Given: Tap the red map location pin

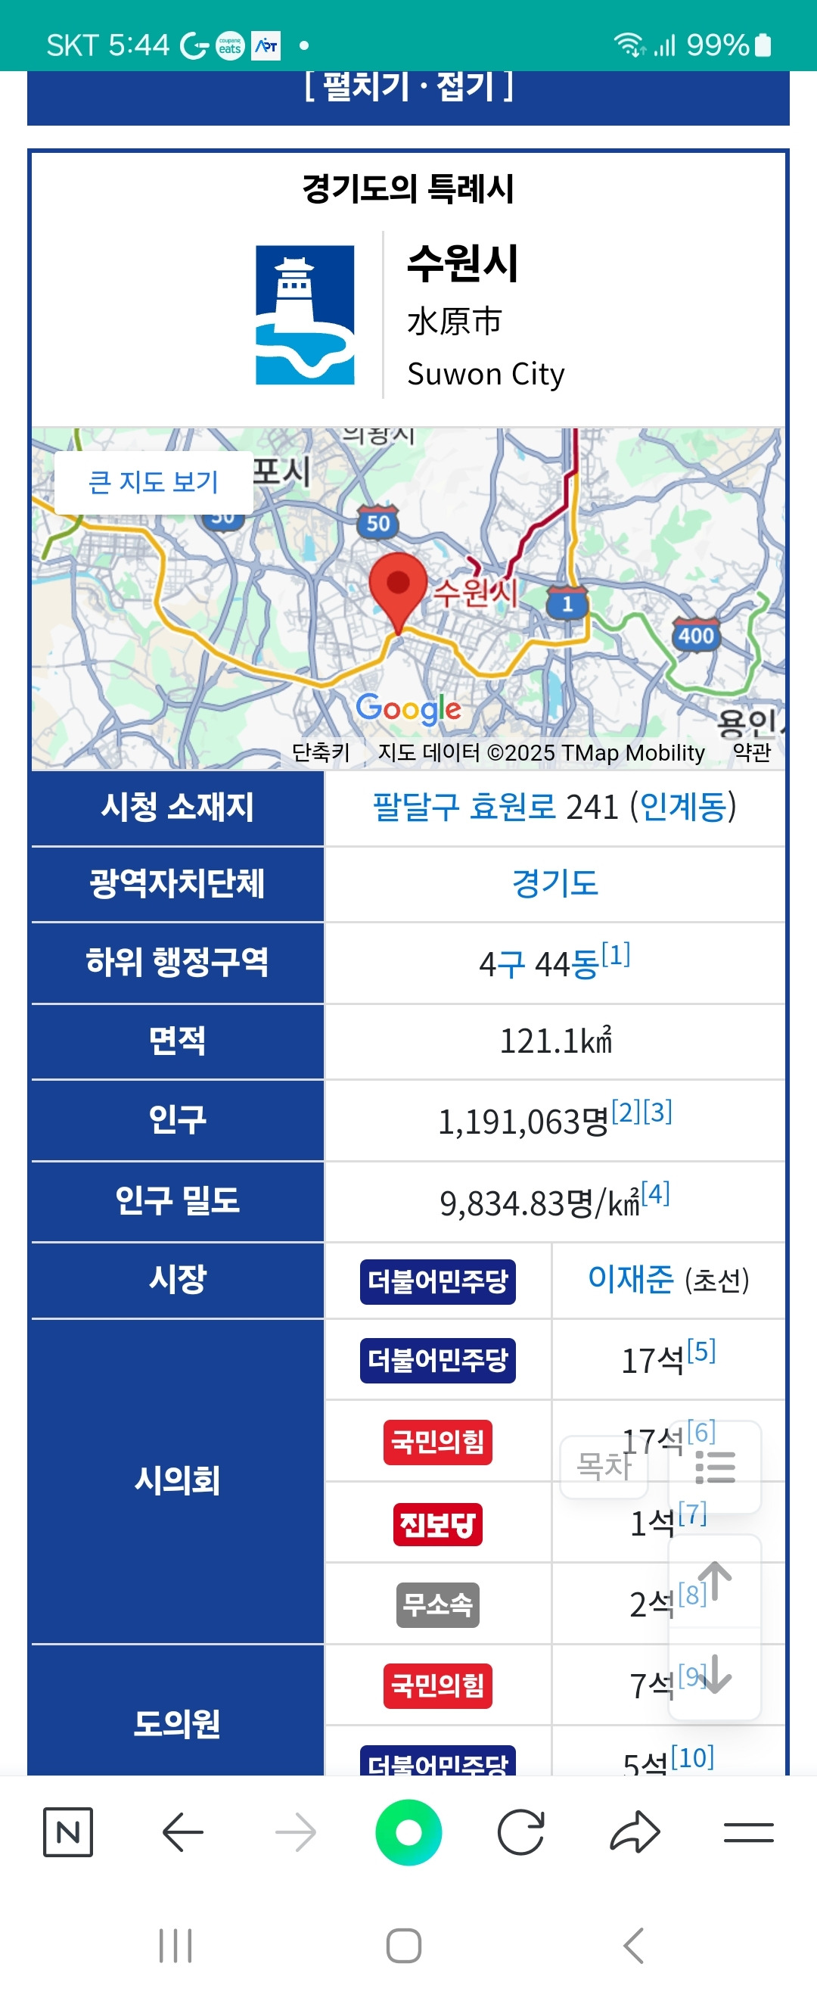Looking at the screenshot, I should tap(398, 594).
